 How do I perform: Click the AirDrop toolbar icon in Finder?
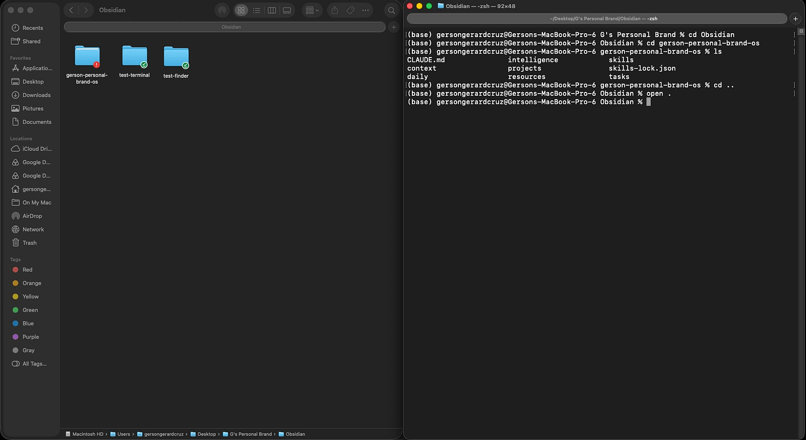[222, 10]
